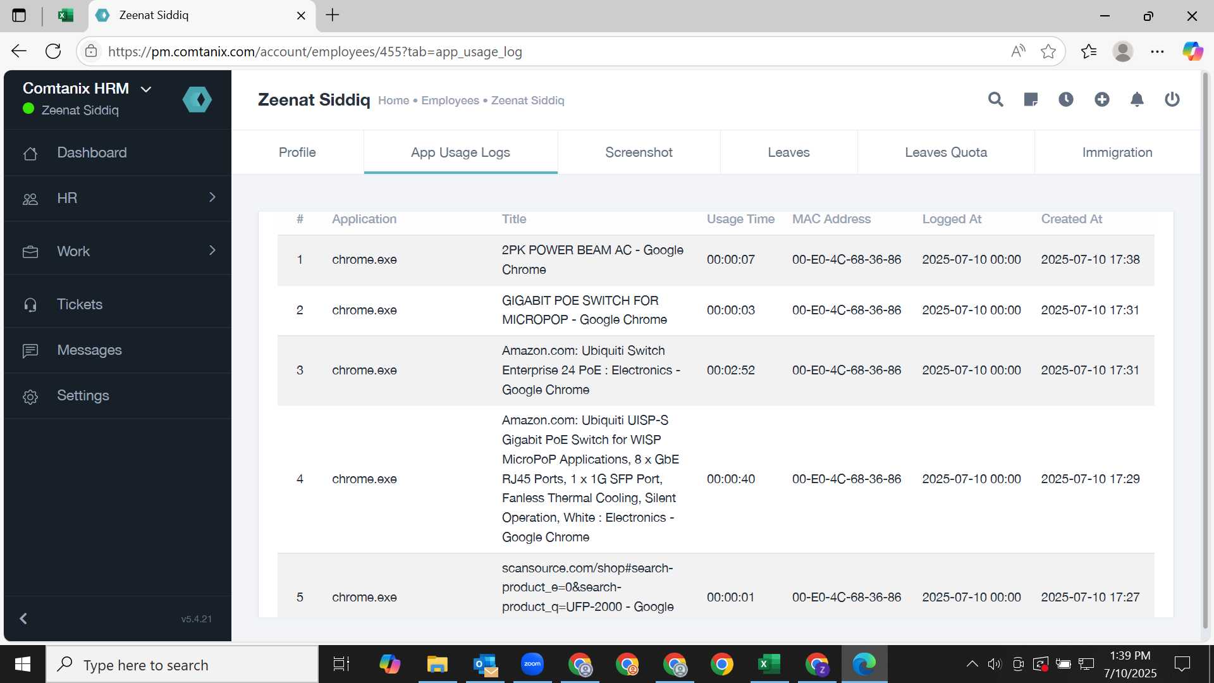
Task: Click the Application column header
Action: 364,219
